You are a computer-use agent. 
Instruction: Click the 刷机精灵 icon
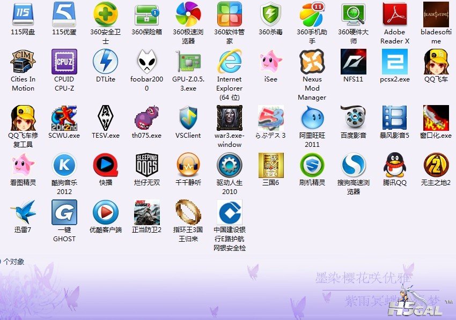312,165
